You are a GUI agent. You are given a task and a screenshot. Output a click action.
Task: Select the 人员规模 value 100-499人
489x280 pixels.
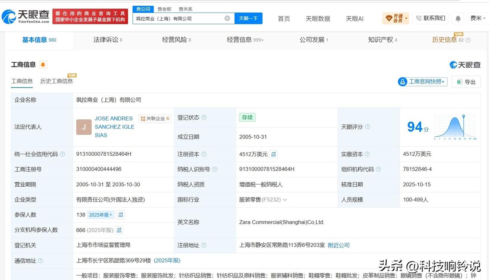coord(416,200)
